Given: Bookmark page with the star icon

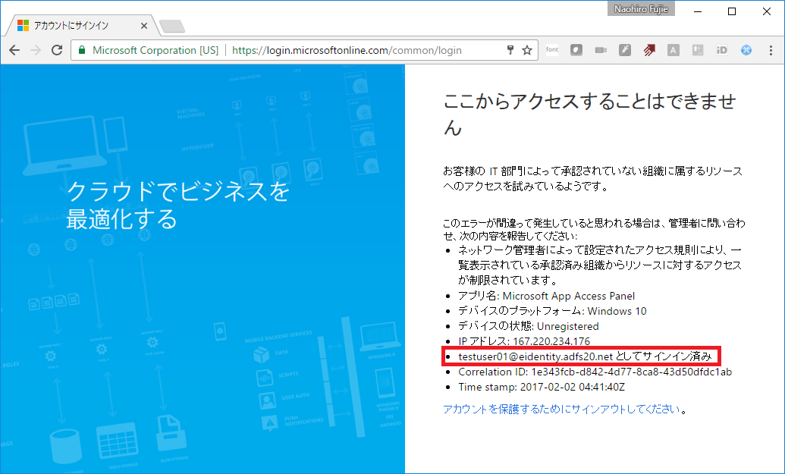Looking at the screenshot, I should (526, 50).
